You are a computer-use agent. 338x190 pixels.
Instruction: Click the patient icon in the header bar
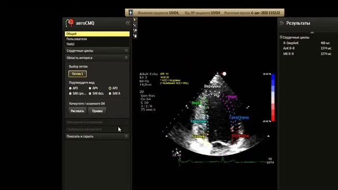(x=130, y=13)
